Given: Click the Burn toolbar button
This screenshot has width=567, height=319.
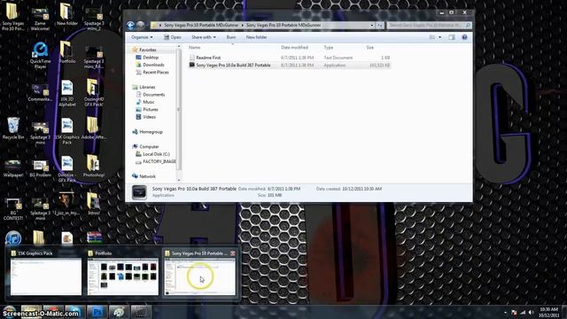Looking at the screenshot, I should (x=231, y=37).
